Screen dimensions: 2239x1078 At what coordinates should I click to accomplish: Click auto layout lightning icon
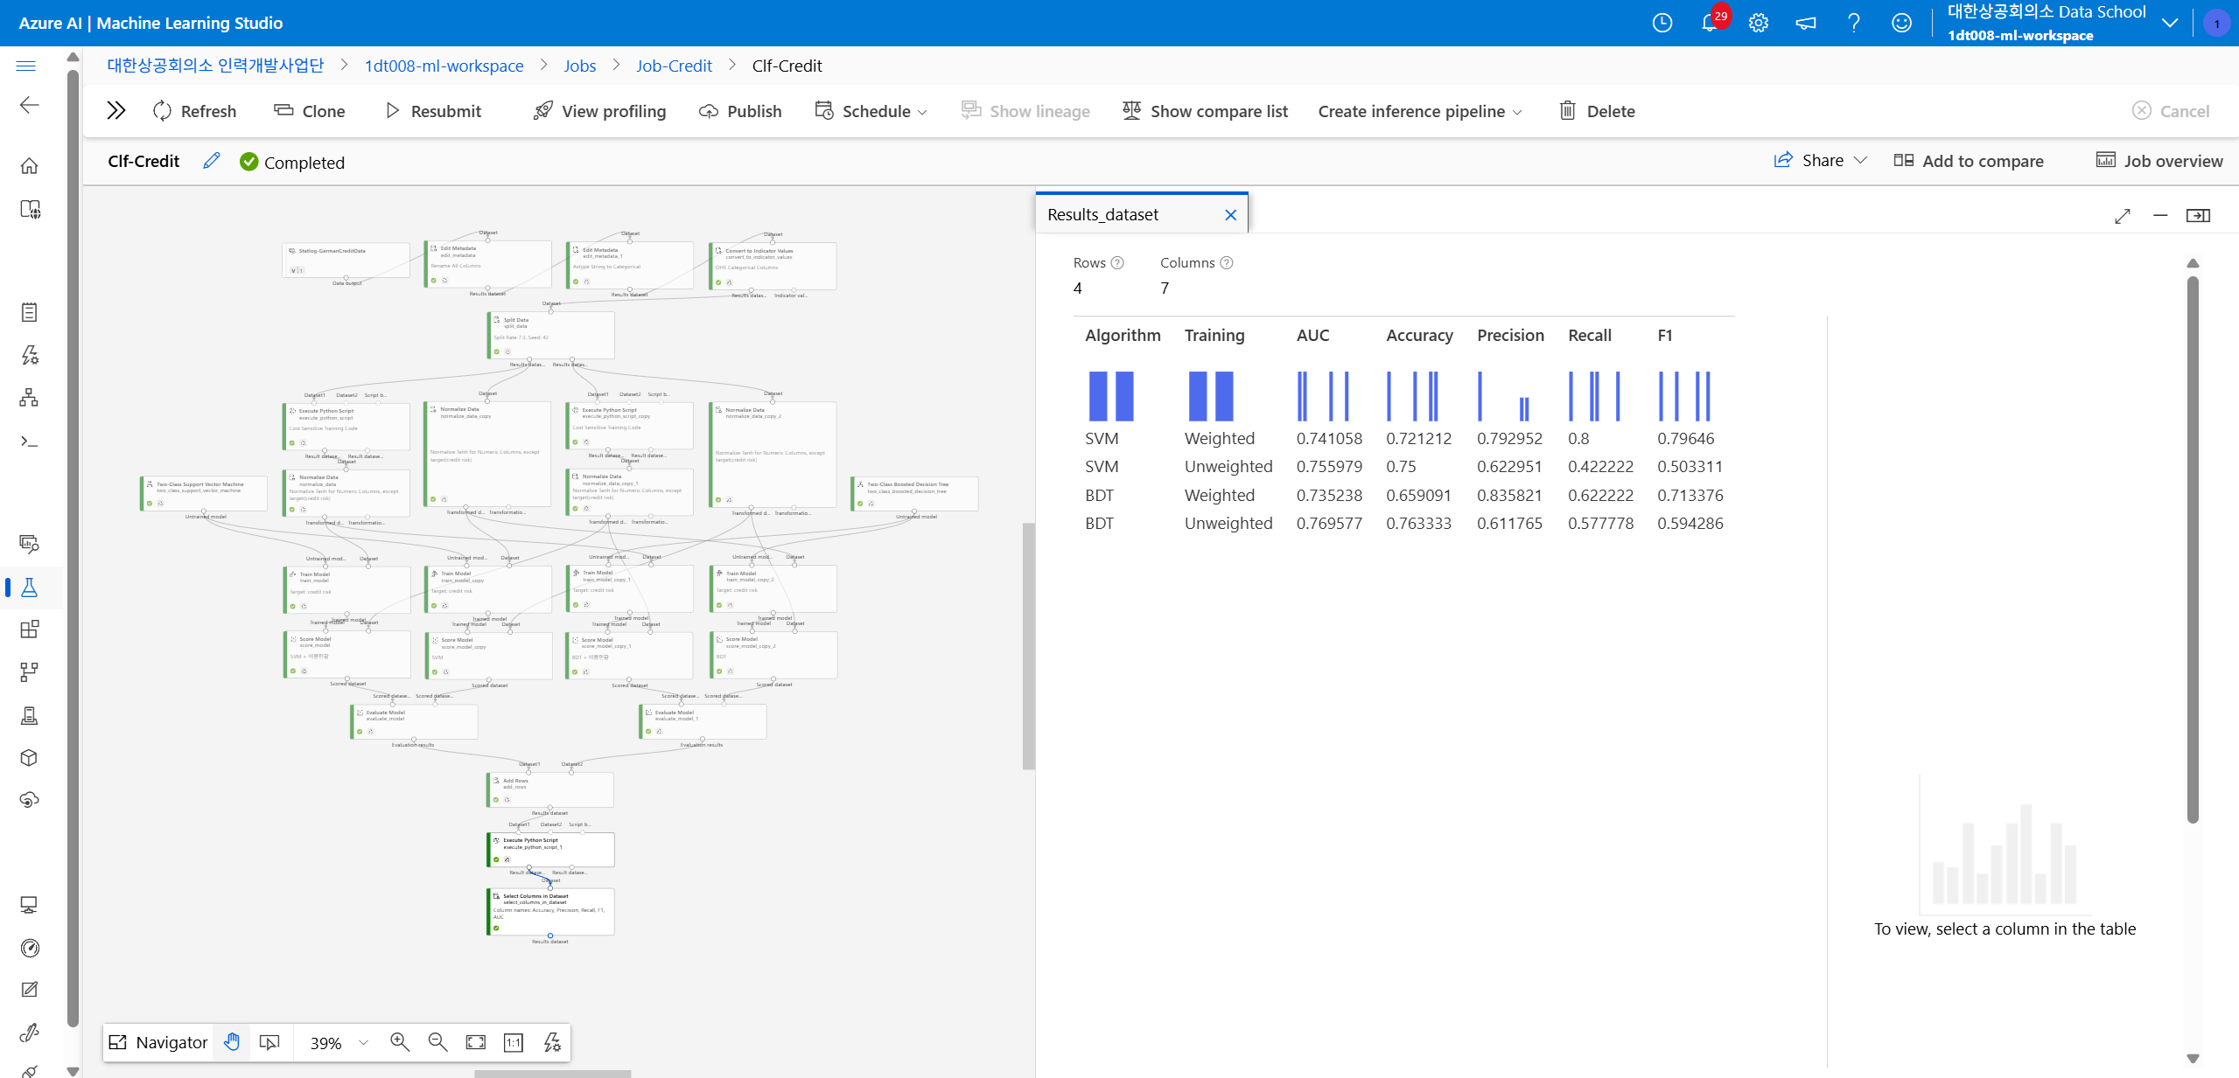click(552, 1041)
